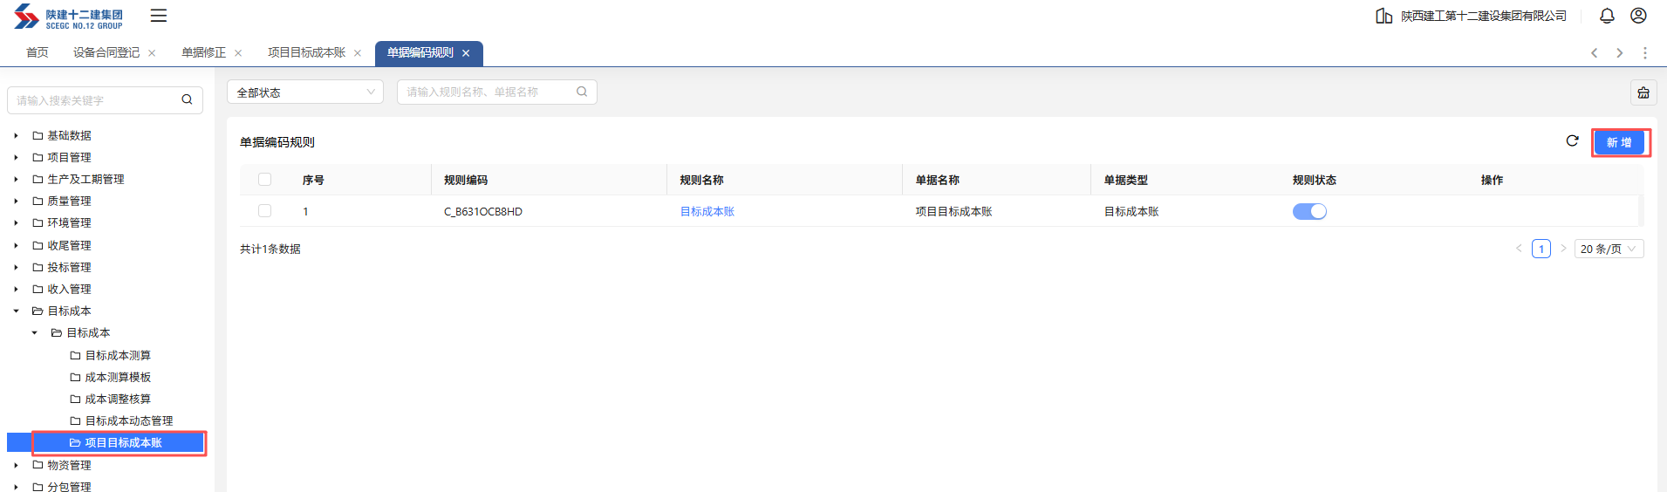Open the 20 条/页 page size dropdown
Viewport: 1667px width, 492px height.
click(x=1608, y=249)
